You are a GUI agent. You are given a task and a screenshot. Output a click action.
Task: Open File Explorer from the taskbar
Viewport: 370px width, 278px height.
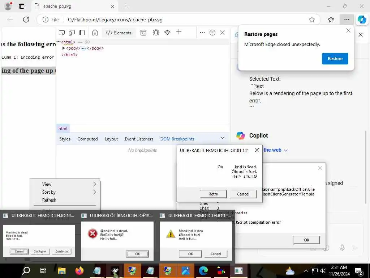pyautogui.click(x=62, y=271)
